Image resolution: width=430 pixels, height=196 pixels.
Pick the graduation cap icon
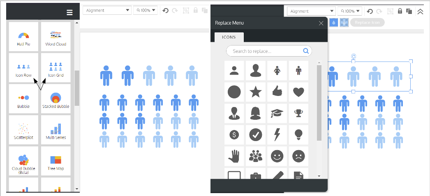277,113
